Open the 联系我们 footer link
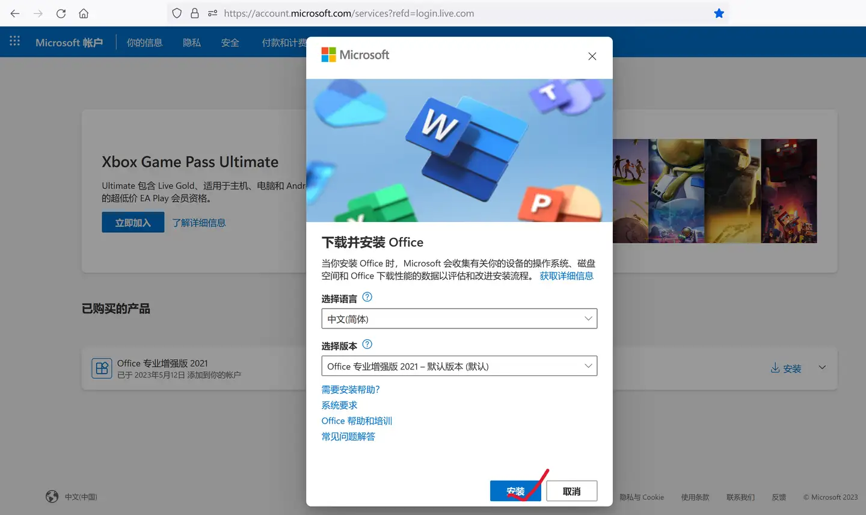 (x=740, y=497)
